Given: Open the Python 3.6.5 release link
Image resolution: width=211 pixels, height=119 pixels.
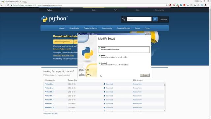Looking at the screenshot, I should click(x=49, y=84).
